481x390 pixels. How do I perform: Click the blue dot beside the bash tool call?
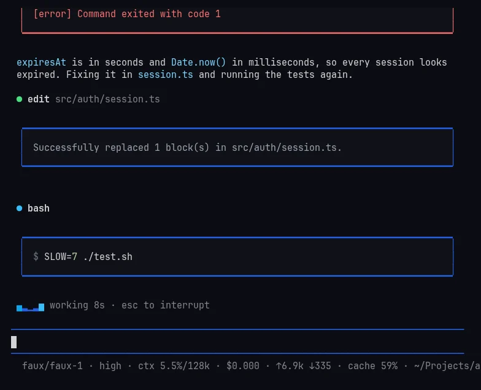(20, 208)
